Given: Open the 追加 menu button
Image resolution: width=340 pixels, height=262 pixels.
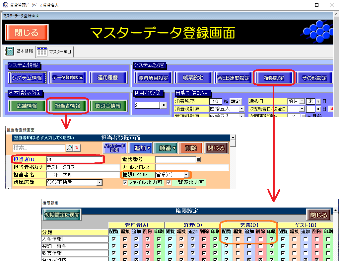Looking at the screenshot, I should (142, 148).
